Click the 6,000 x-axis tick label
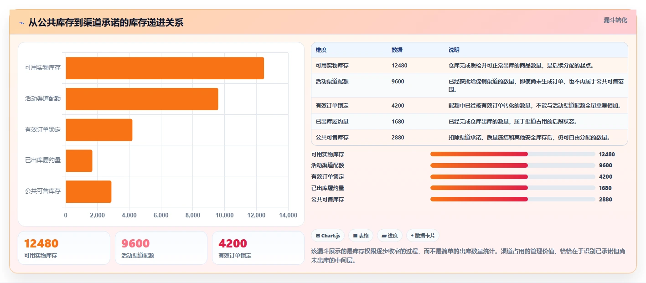 point(161,216)
